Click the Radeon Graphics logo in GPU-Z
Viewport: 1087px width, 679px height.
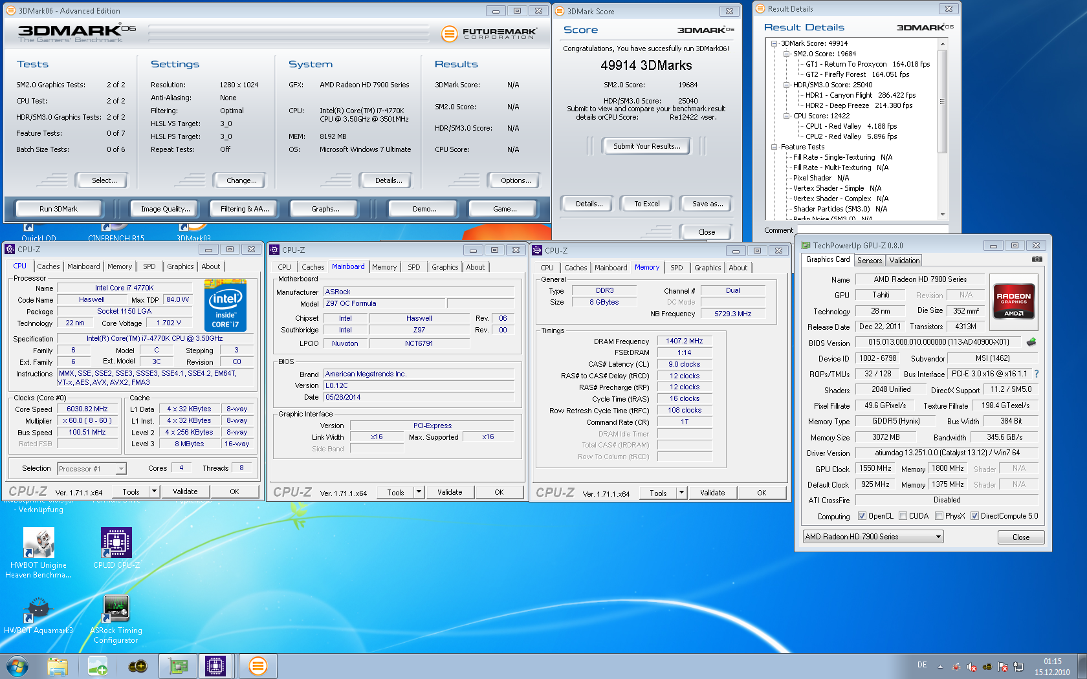pos(1014,302)
